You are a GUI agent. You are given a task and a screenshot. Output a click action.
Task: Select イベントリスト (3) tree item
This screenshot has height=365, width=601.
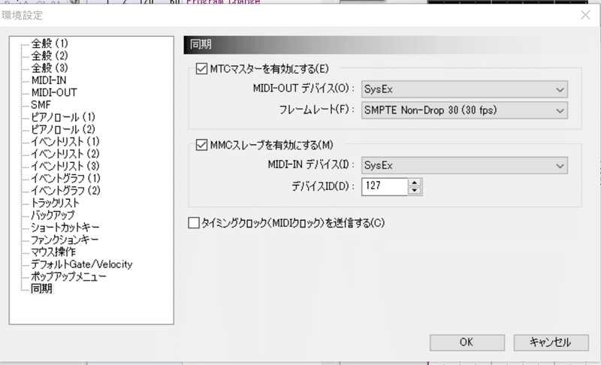click(65, 166)
